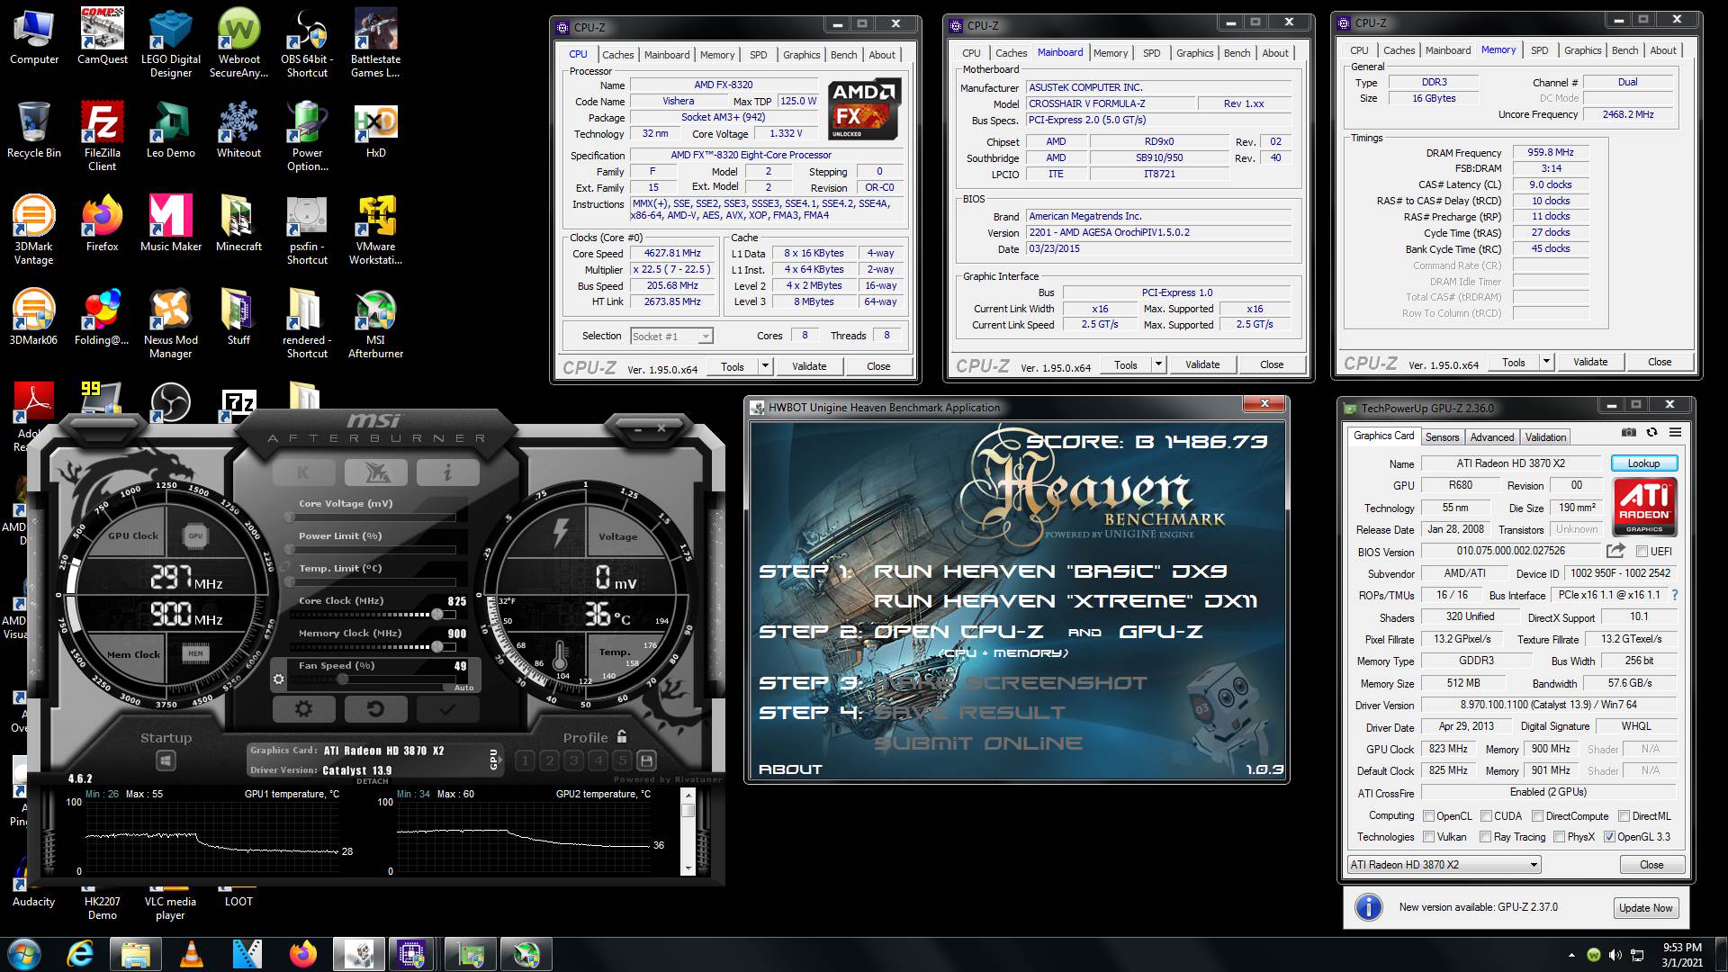The width and height of the screenshot is (1728, 972).
Task: Toggle the Ray Tracing checkbox in GPU-Z
Action: pyautogui.click(x=1485, y=837)
